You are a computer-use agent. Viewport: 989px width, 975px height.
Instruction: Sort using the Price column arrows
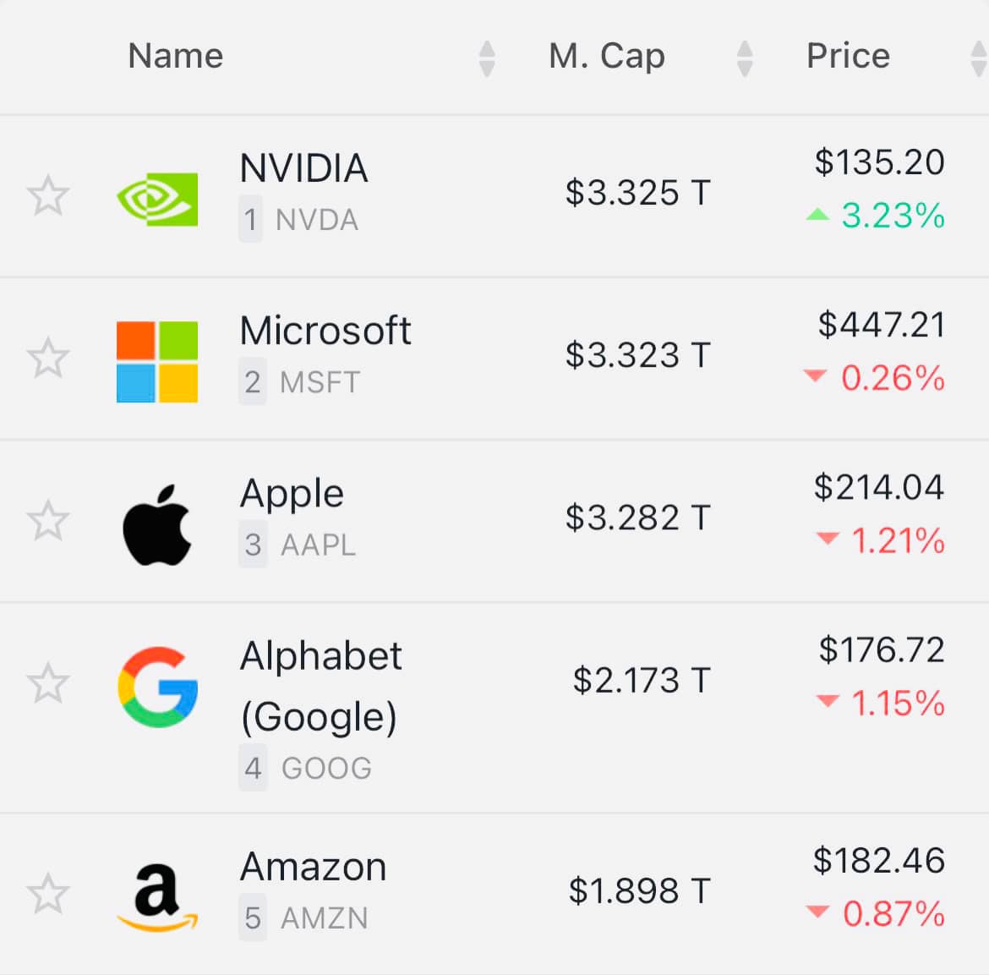[978, 58]
